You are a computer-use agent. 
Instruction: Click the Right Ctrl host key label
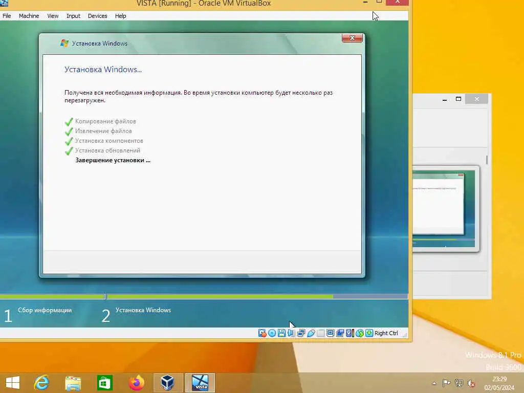(386, 333)
